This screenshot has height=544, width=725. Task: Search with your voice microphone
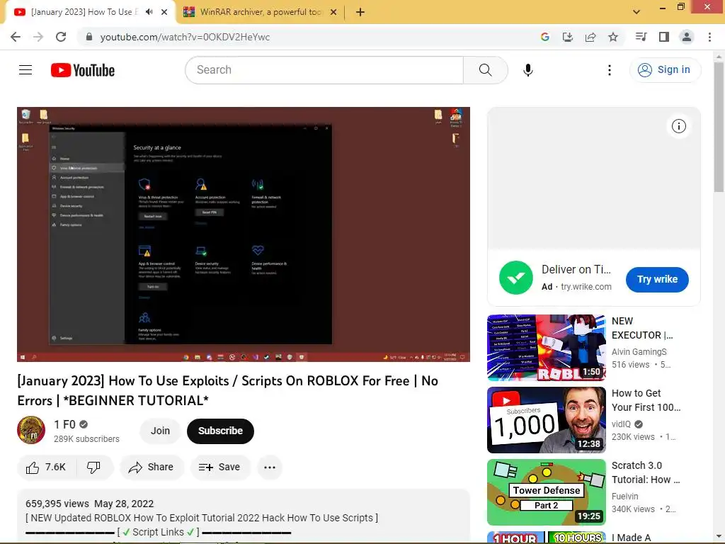pos(528,70)
